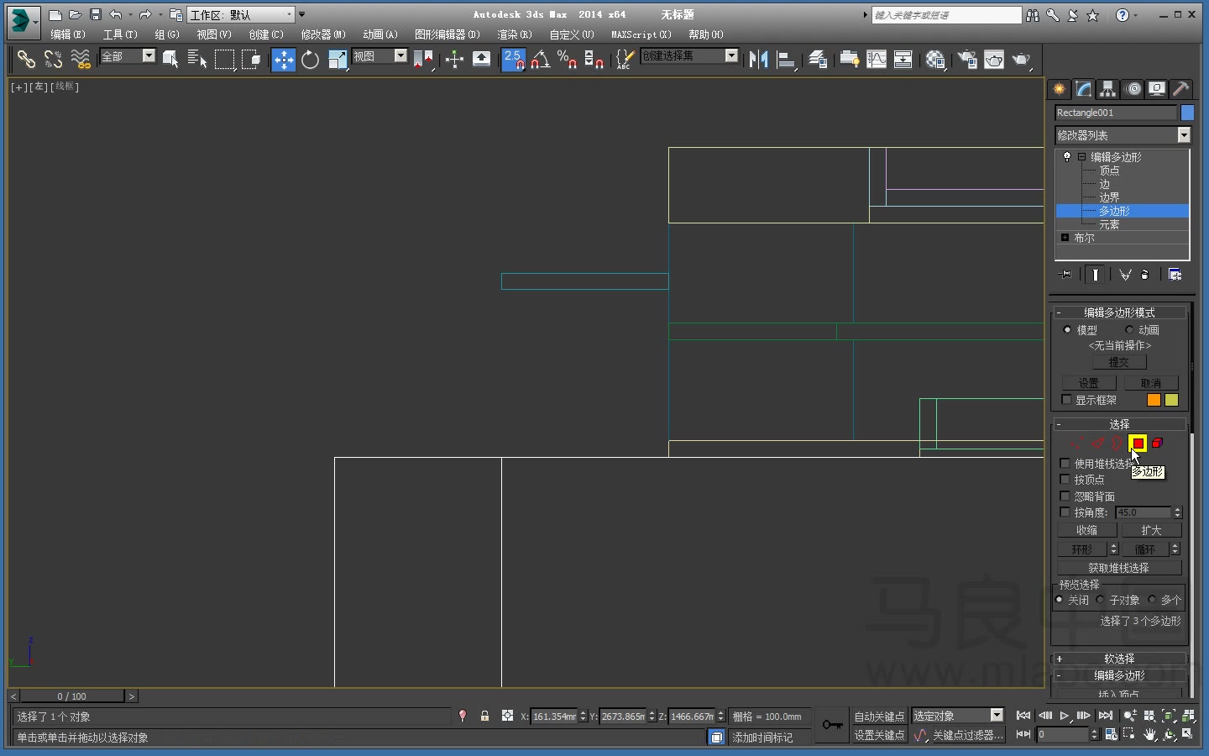Open the Display panel tab
The image size is (1209, 756).
1158,89
